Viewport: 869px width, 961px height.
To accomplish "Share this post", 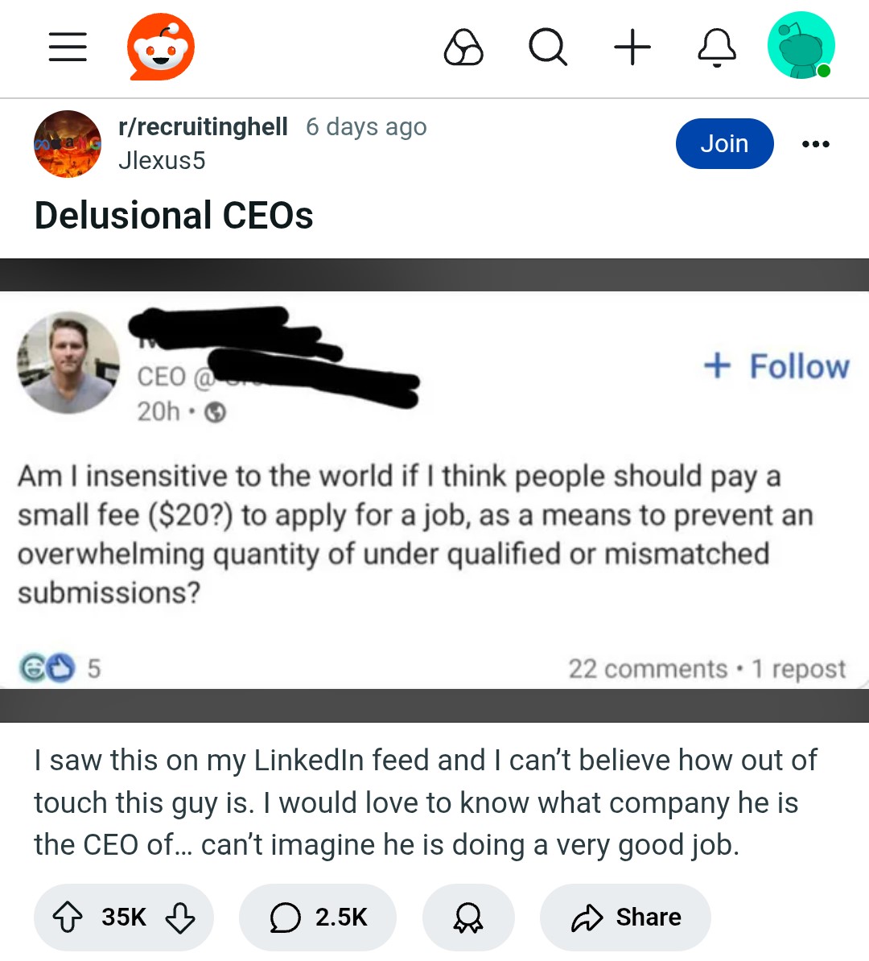I will tap(626, 918).
